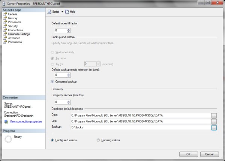Open the Help toolbar icon
This screenshot has width=225, height=161.
pos(70,12)
